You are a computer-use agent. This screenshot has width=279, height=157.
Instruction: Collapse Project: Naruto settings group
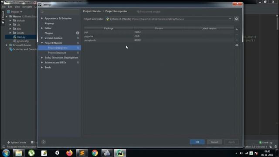tap(42, 43)
